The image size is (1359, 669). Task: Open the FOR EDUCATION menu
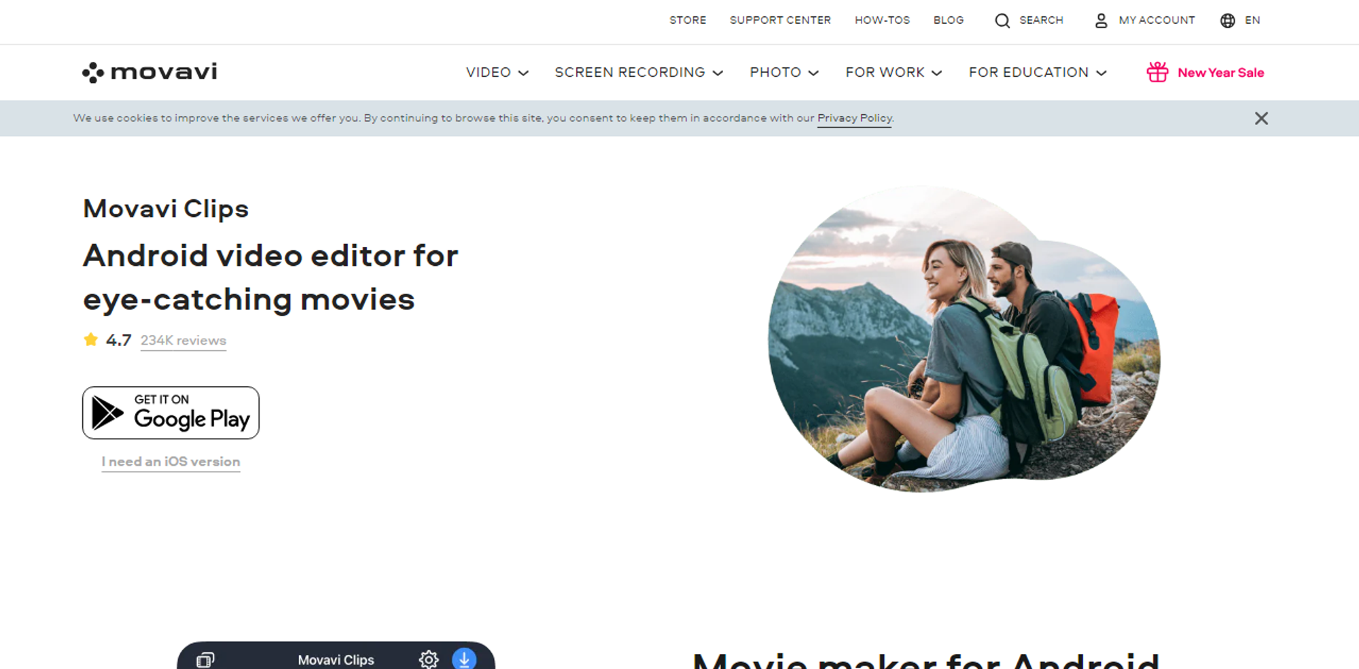[1029, 72]
